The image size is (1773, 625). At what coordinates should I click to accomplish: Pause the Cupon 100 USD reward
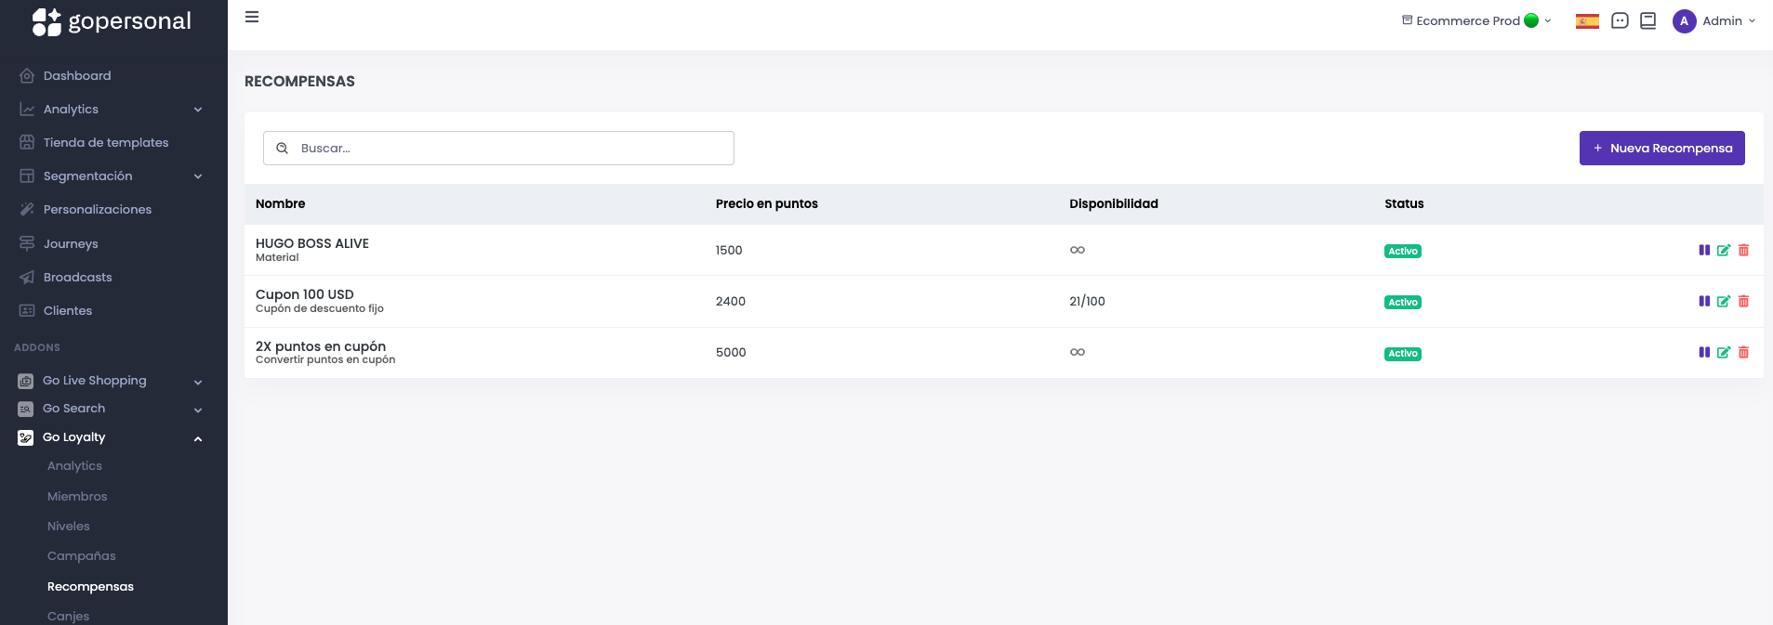(x=1703, y=302)
